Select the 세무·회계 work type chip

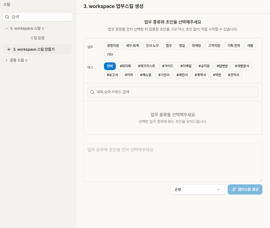point(132,46)
